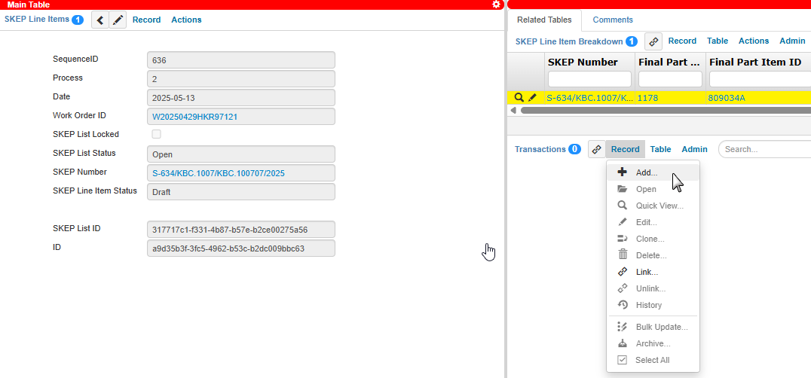
Task: Open Record menu of SKEP Line Item Breakdown
Action: click(x=682, y=41)
